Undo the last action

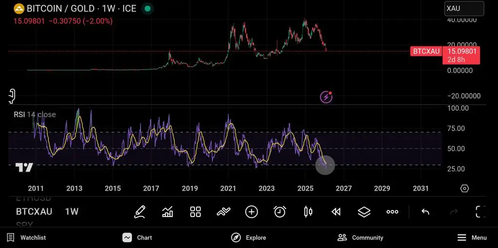coord(425,212)
